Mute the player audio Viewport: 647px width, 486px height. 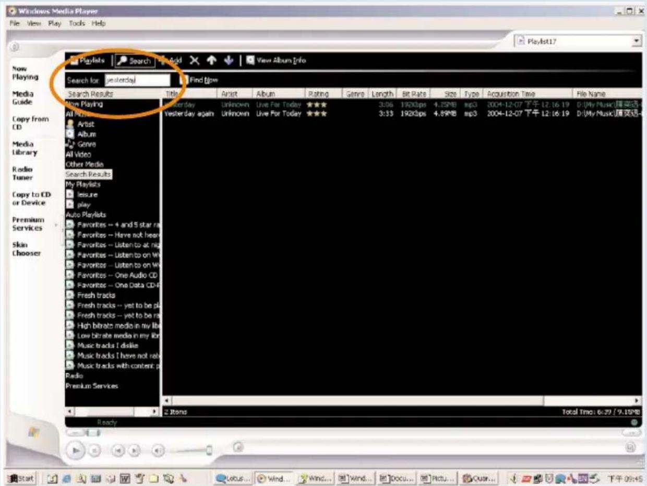coord(159,449)
